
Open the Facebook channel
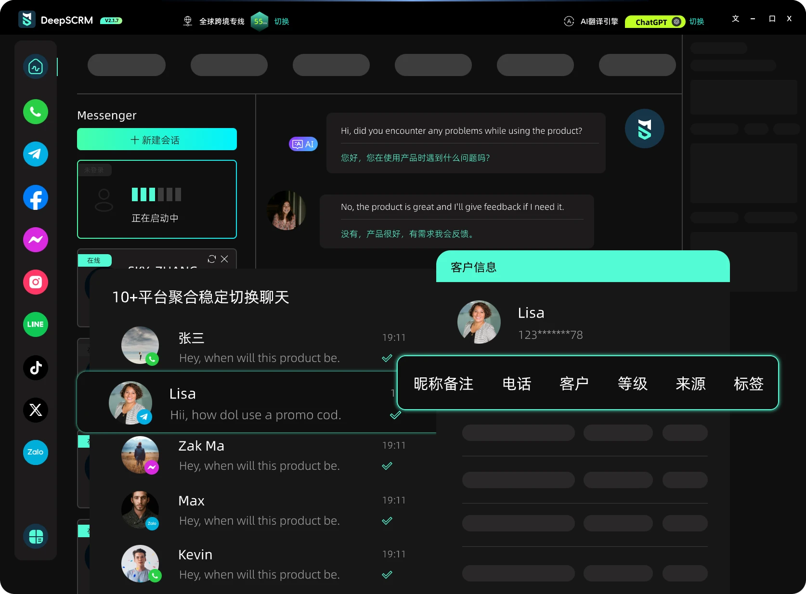click(35, 197)
